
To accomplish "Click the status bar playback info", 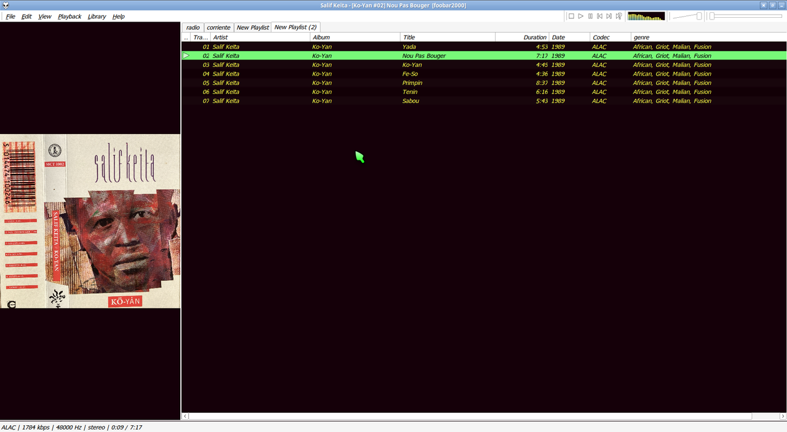I will [71, 427].
